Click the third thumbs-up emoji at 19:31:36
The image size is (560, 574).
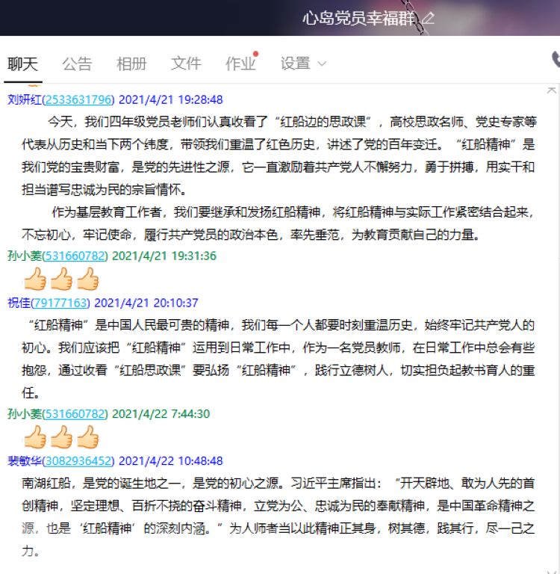(88, 279)
